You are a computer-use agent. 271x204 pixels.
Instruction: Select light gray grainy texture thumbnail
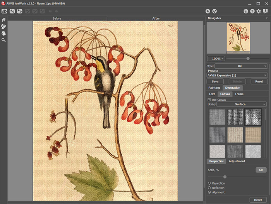[217, 152]
